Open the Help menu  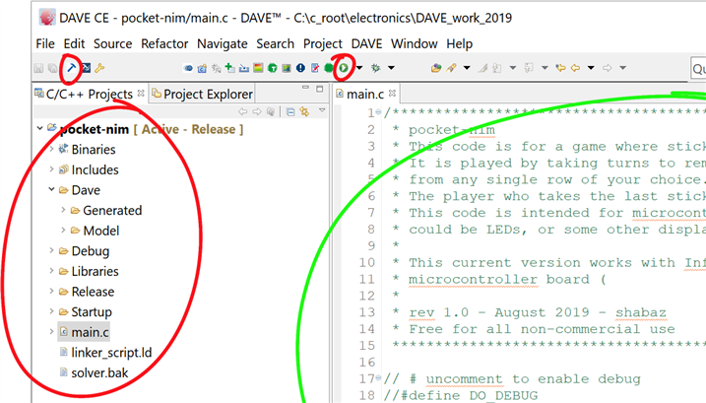(x=459, y=43)
